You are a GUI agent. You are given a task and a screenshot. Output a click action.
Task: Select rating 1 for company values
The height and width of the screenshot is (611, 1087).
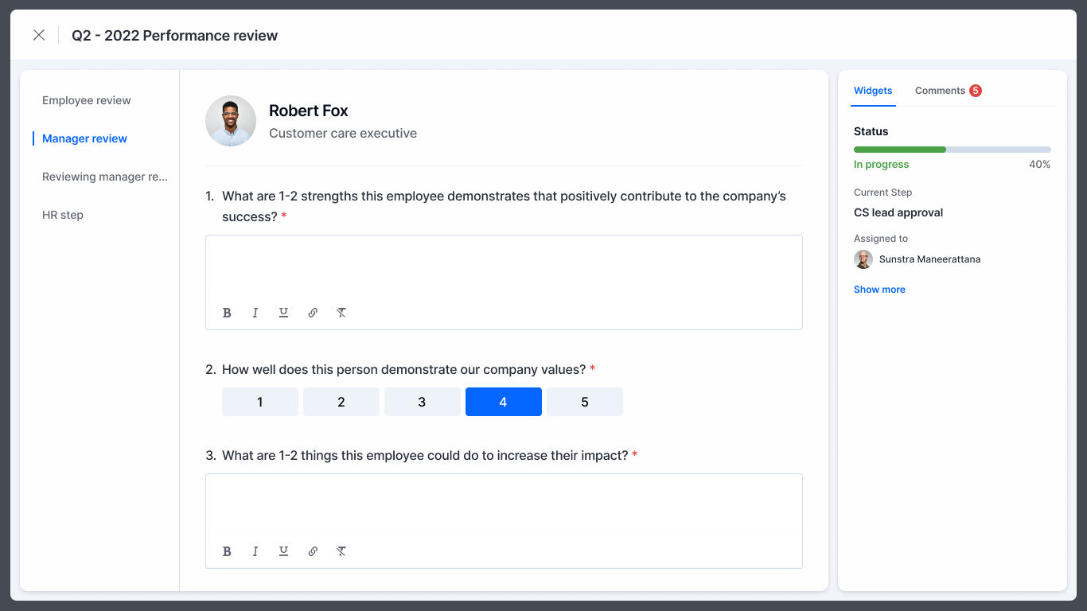click(x=260, y=402)
